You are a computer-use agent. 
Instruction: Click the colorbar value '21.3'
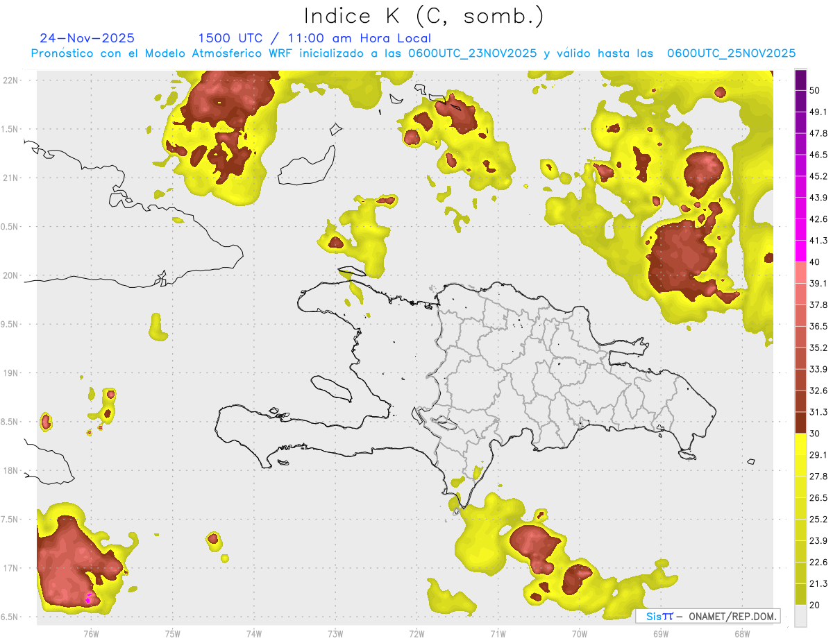click(818, 584)
